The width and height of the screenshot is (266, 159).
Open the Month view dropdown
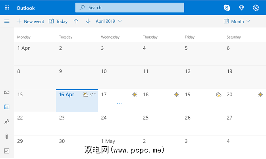(x=237, y=21)
